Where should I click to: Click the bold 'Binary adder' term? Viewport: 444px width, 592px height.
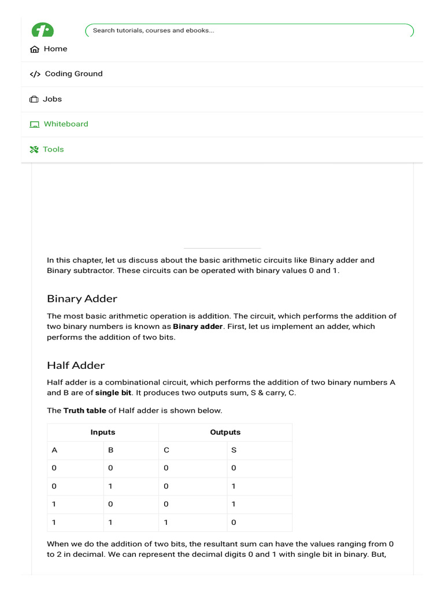pyautogui.click(x=198, y=327)
